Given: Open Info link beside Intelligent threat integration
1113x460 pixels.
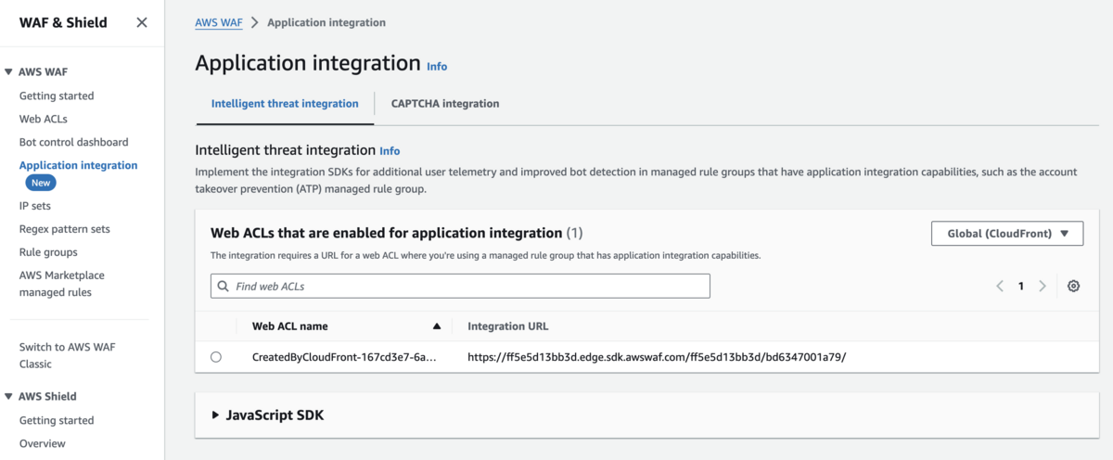Looking at the screenshot, I should pos(390,150).
